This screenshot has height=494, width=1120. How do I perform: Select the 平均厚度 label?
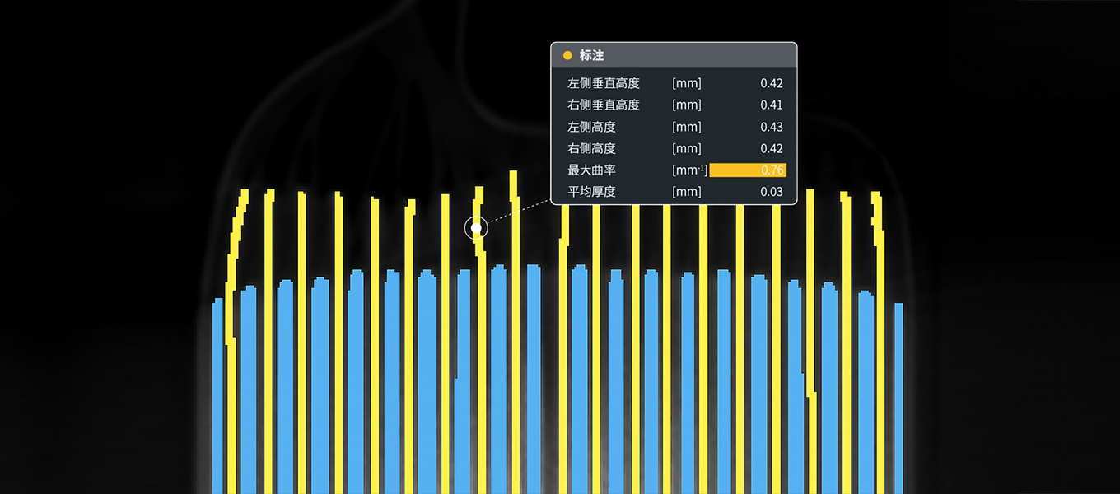(591, 192)
